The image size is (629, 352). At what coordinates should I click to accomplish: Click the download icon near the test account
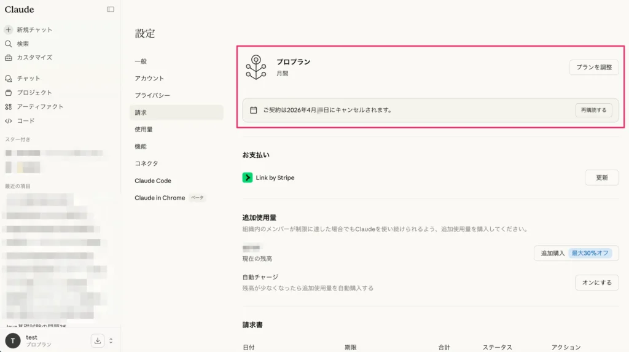click(98, 341)
